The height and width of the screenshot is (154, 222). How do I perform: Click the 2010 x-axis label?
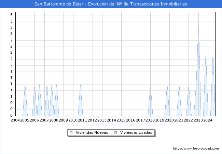[x=73, y=120]
